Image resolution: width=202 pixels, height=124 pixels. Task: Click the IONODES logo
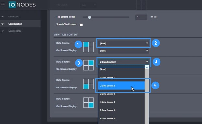click(x=22, y=5)
